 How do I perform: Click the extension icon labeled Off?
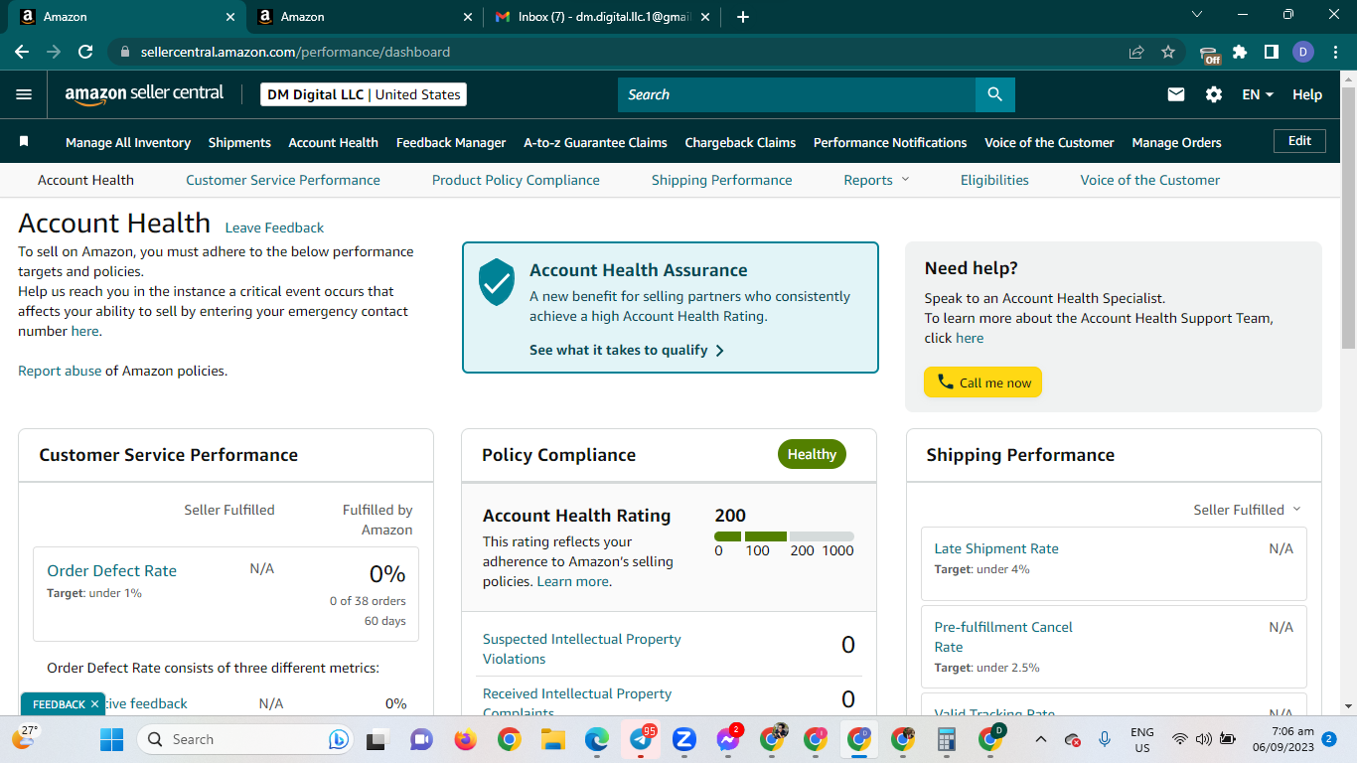click(1209, 54)
